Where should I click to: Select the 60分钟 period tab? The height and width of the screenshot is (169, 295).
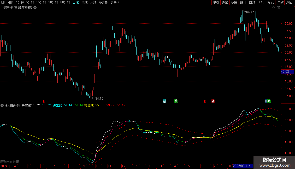pos(65,2)
